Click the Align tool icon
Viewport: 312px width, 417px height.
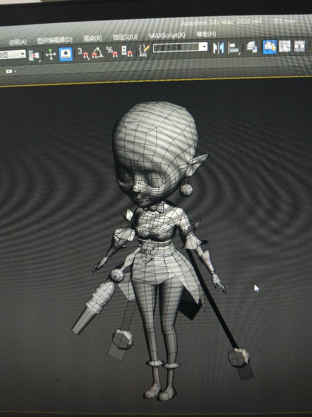pyautogui.click(x=234, y=48)
